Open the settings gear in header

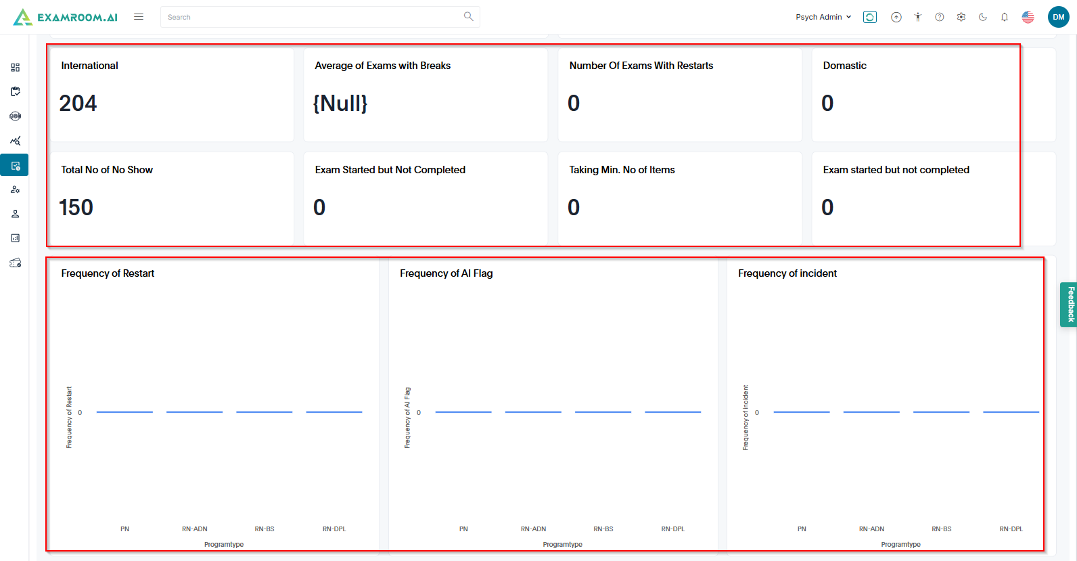[961, 17]
